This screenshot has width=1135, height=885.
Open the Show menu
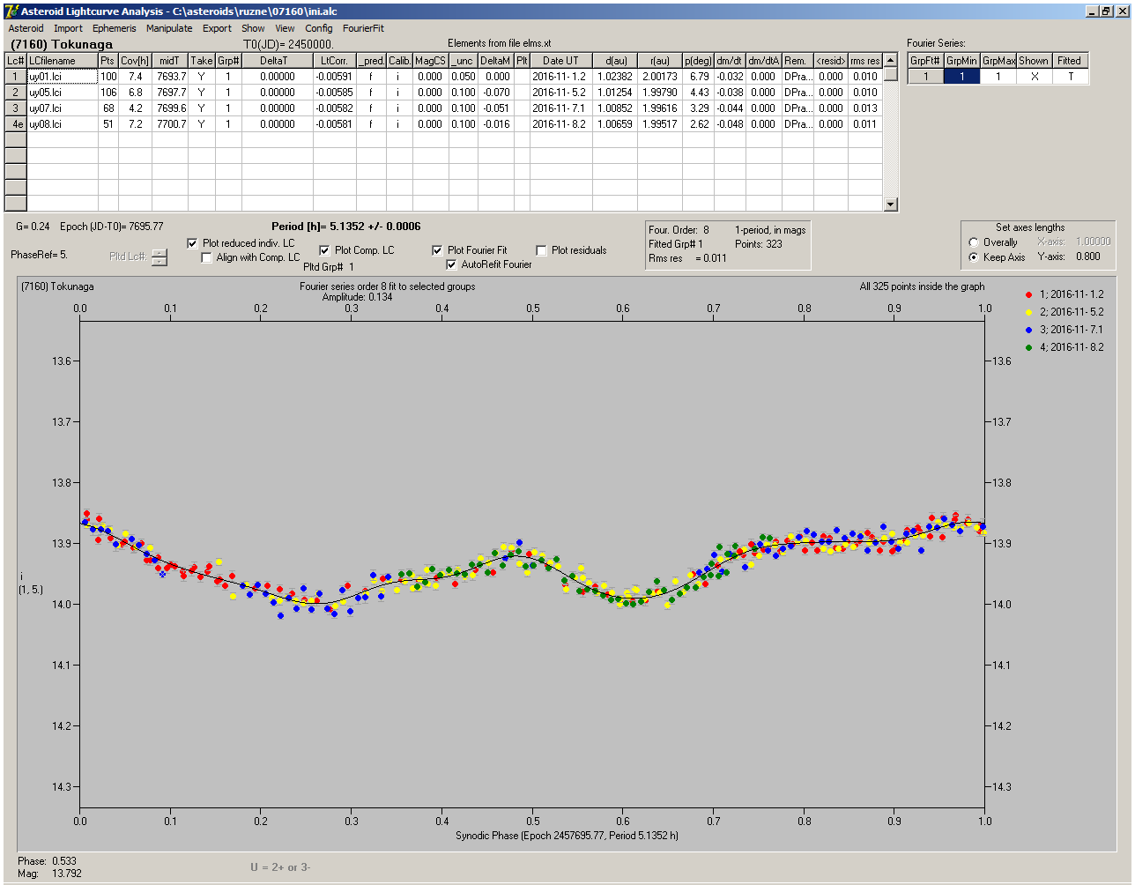(253, 28)
